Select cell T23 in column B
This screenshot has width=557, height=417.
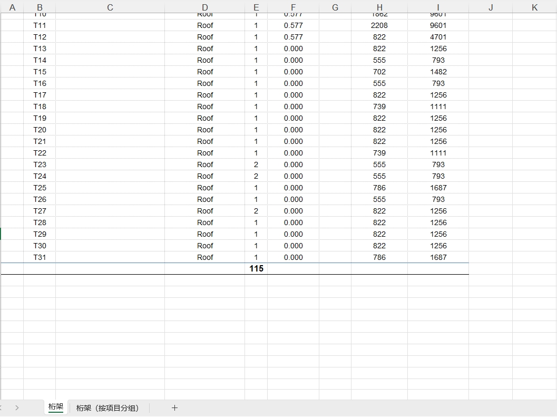pos(40,164)
